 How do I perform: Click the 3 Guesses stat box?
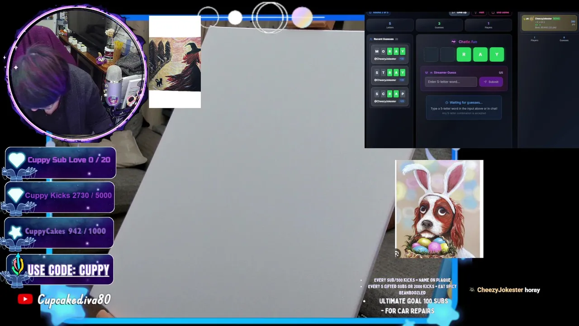(x=439, y=25)
